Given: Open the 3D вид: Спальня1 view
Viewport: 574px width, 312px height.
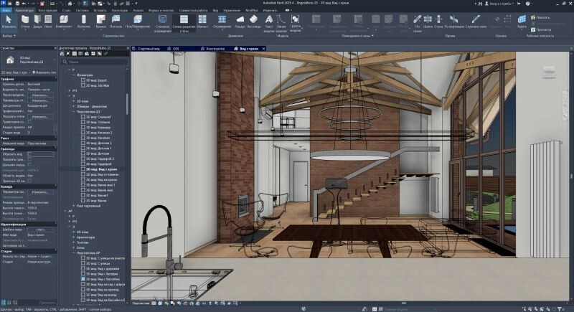Looking at the screenshot, I should [100, 116].
